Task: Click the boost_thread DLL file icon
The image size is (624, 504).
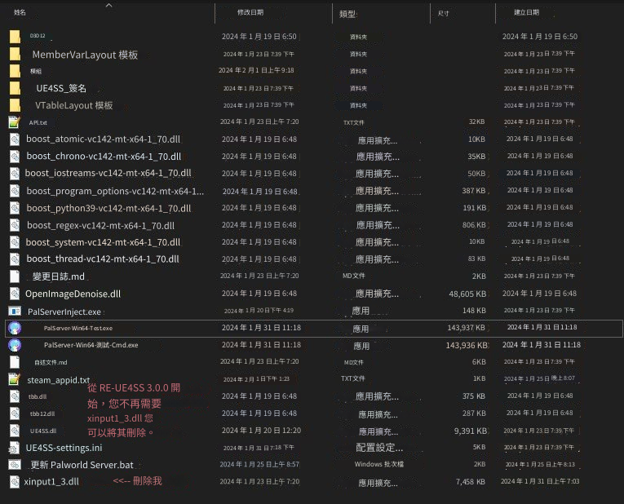Action: (15, 259)
